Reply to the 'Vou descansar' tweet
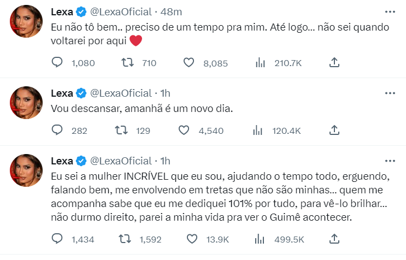This screenshot has height=260, width=406. click(57, 130)
